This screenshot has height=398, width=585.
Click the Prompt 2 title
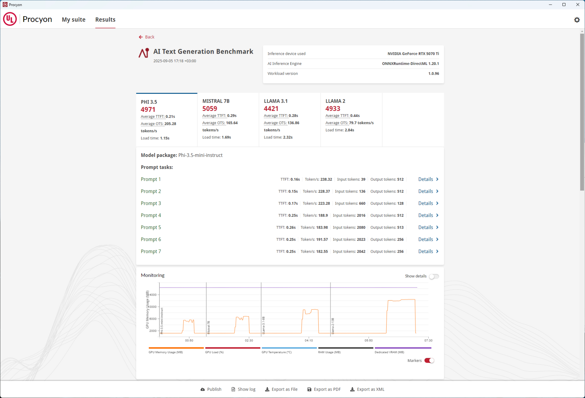tap(151, 191)
